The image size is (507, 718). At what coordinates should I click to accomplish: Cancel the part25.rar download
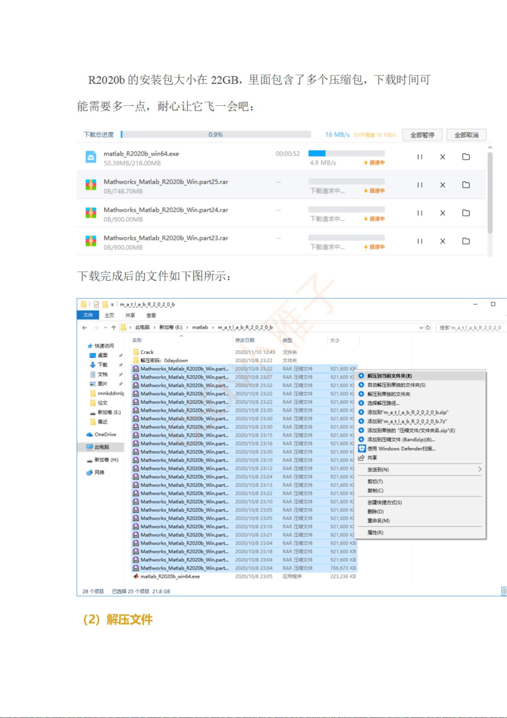443,185
